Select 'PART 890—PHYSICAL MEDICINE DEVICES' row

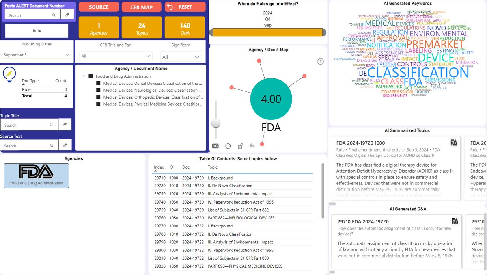[x=233, y=266]
